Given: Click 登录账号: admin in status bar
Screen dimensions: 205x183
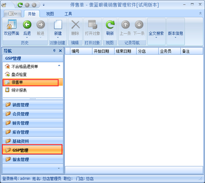Looking at the screenshot, I should [x=16, y=179].
